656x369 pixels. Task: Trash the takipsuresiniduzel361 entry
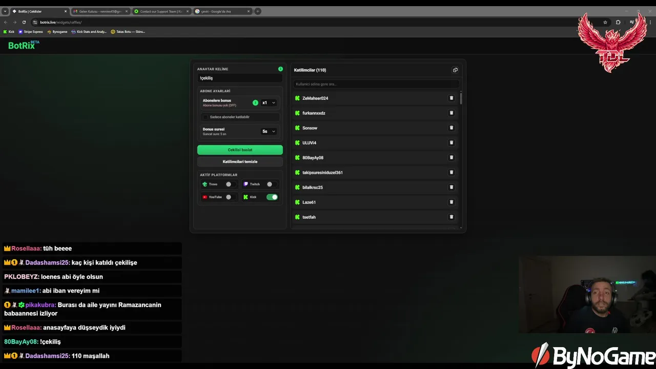452,172
